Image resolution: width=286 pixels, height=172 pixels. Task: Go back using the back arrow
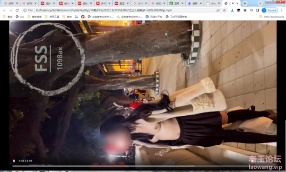pos(4,10)
